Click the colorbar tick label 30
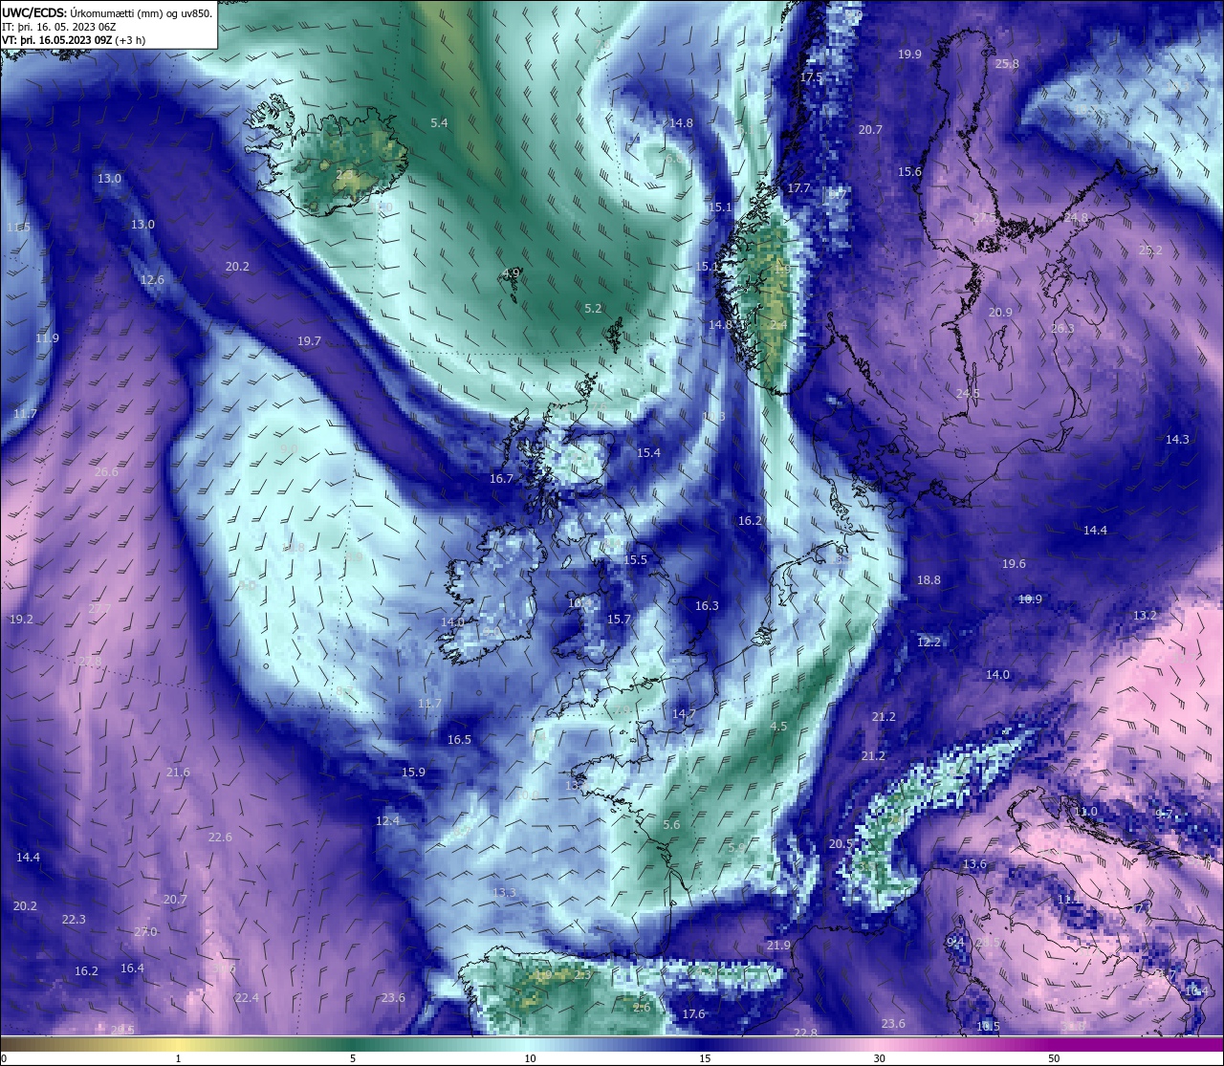Screen dimensions: 1224x1066 879,1058
